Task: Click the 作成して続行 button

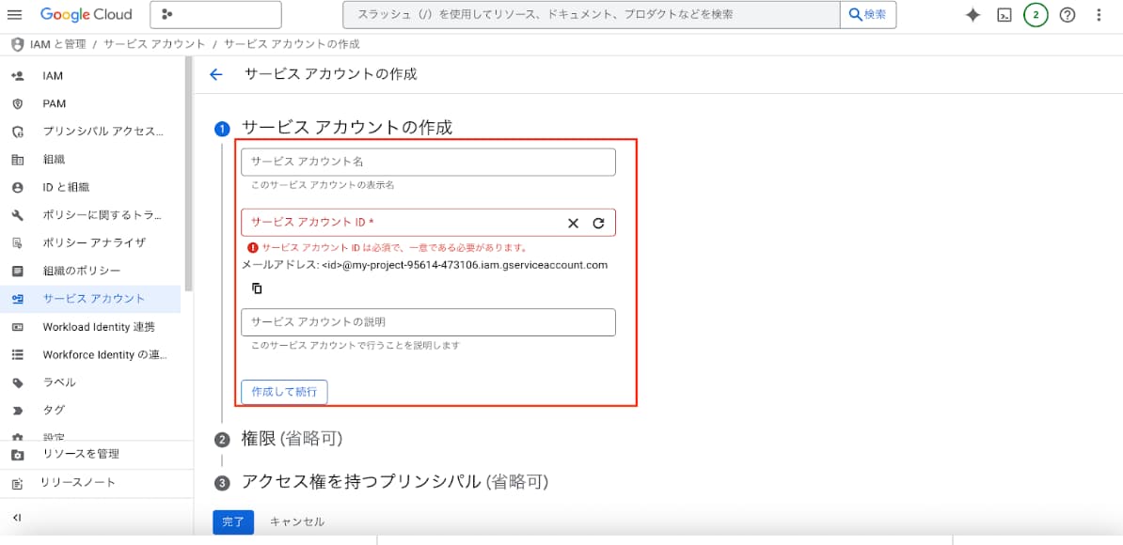Action: point(284,392)
